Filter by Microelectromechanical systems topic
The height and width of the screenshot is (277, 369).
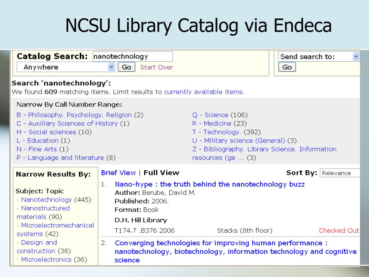pos(55,229)
